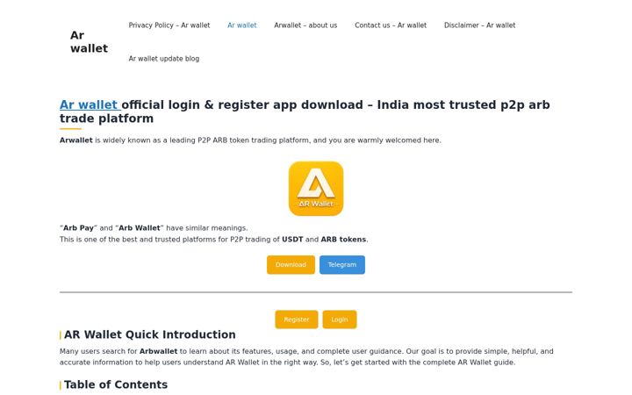
Task: Open the Privacy Policy – Ar wallet page
Action: tap(169, 25)
